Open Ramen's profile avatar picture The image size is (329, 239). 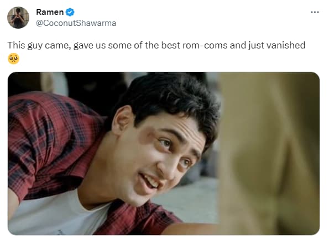pyautogui.click(x=18, y=18)
